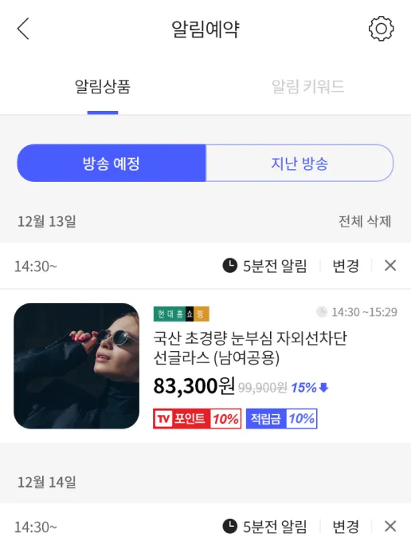Screen dimensions: 411x549
Task: Select the 지난 방송 toggle segment
Action: pyautogui.click(x=299, y=163)
